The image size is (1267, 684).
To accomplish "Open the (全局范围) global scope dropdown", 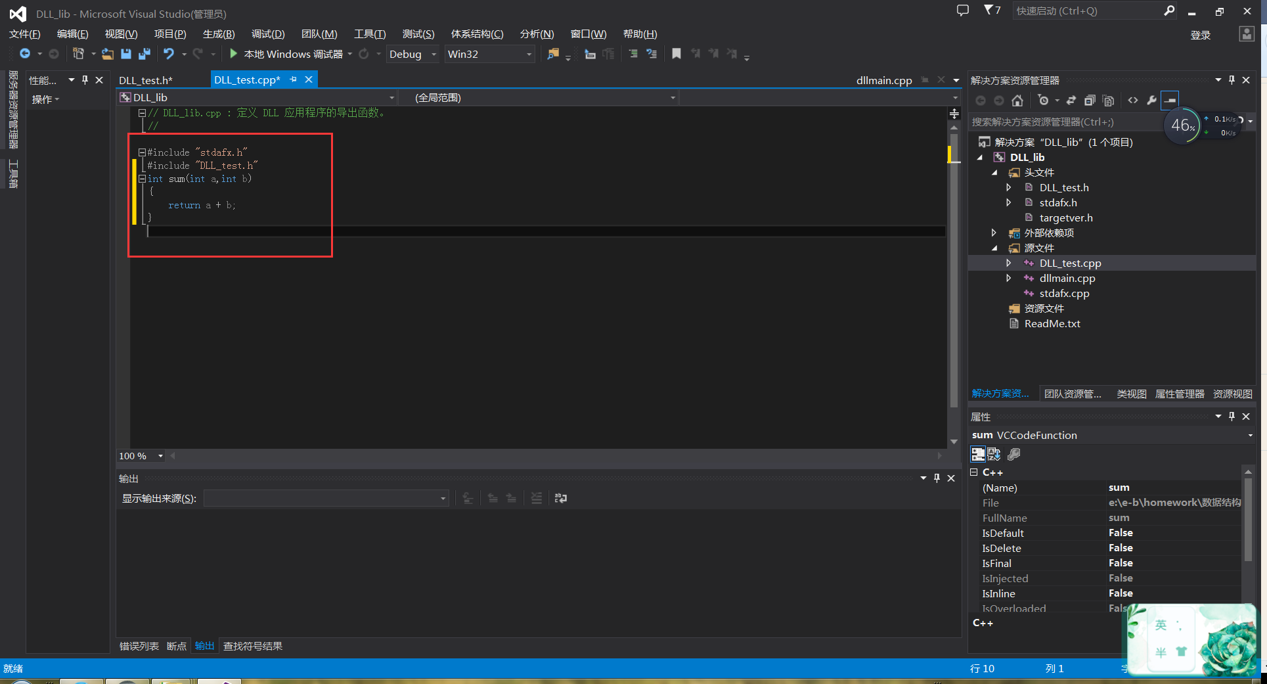I will point(539,97).
